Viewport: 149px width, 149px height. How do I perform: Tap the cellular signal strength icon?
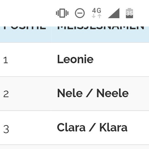(x=114, y=13)
